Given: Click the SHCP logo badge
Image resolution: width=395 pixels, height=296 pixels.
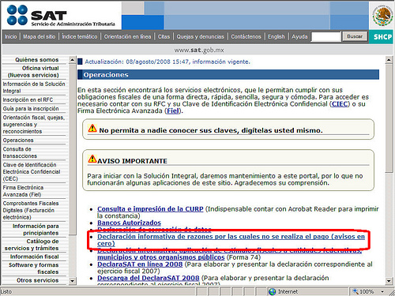Looking at the screenshot, I should tap(381, 37).
